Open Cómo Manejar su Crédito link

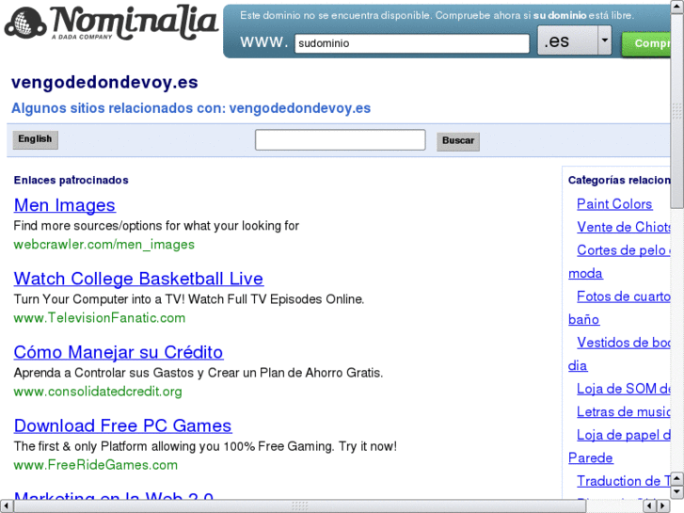tap(119, 352)
